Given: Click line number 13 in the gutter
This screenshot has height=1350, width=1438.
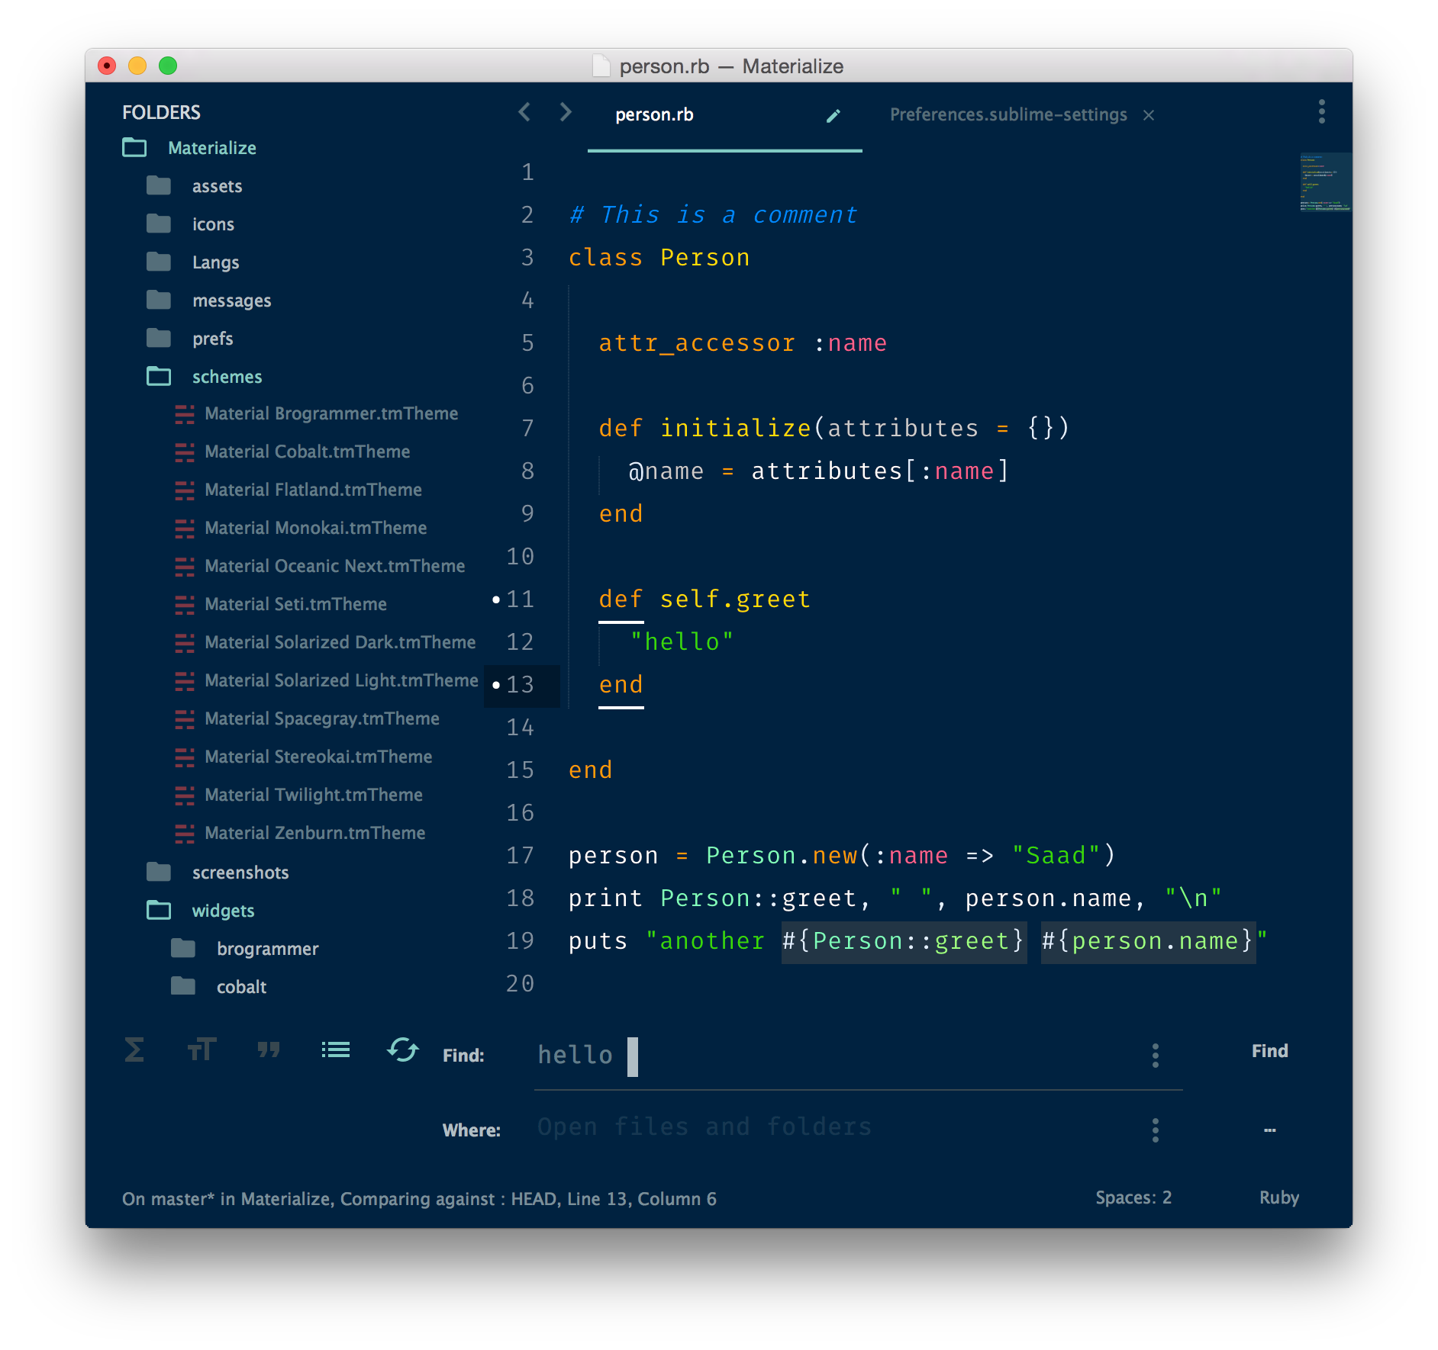Looking at the screenshot, I should [521, 685].
